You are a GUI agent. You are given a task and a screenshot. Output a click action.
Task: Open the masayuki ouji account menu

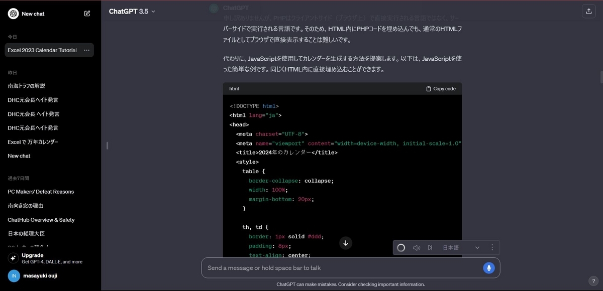[49, 275]
